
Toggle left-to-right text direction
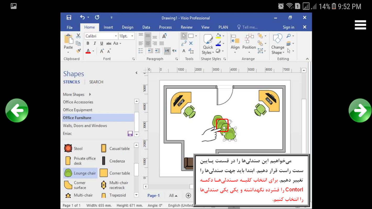[x=167, y=51]
